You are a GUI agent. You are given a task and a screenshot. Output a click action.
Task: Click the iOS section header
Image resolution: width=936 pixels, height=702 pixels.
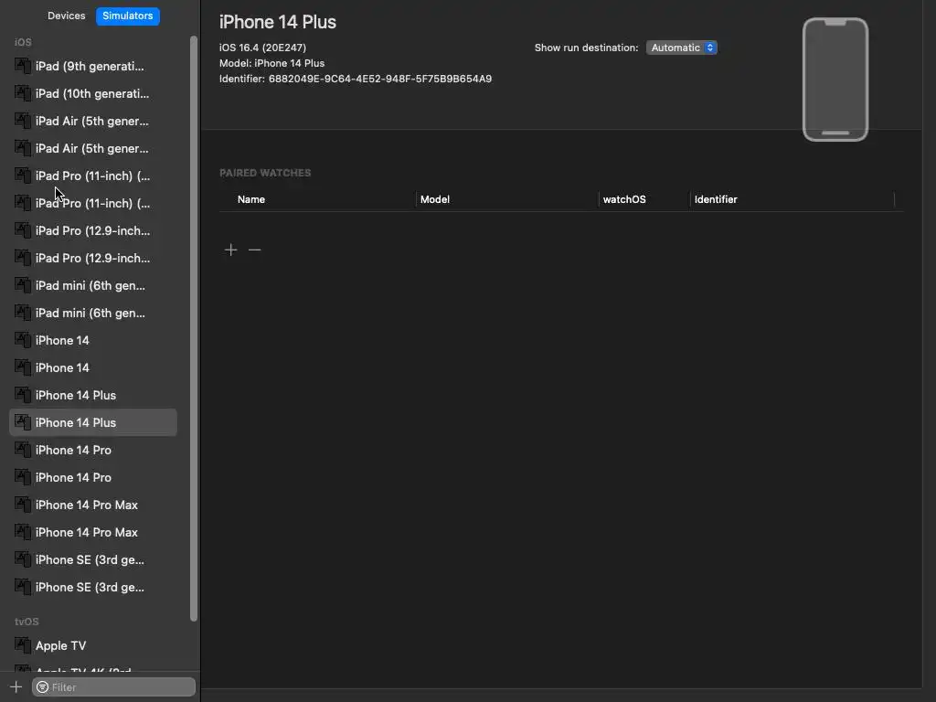tap(23, 42)
